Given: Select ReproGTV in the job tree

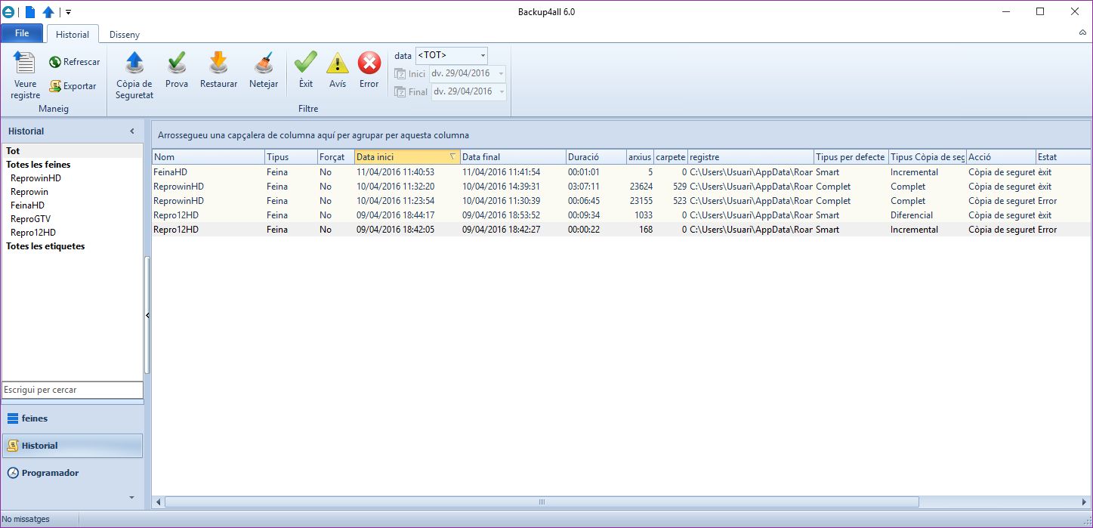Looking at the screenshot, I should click(30, 219).
